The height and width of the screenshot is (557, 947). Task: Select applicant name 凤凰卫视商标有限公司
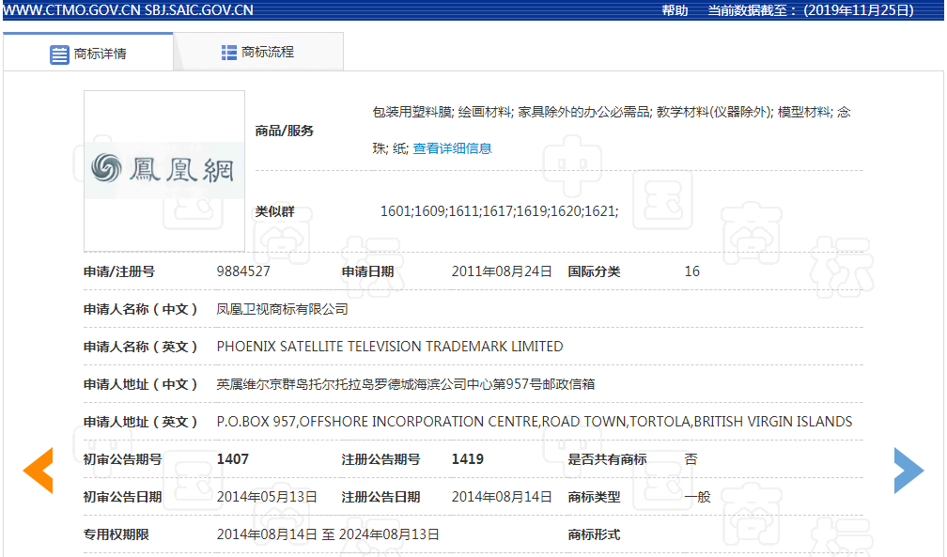(282, 309)
